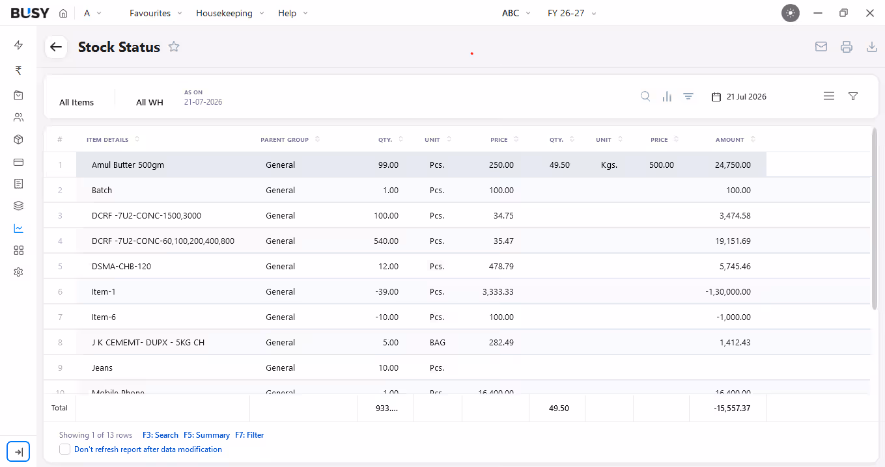885x467 pixels.
Task: Open the lightning quick actions sidebar icon
Action: [18, 46]
